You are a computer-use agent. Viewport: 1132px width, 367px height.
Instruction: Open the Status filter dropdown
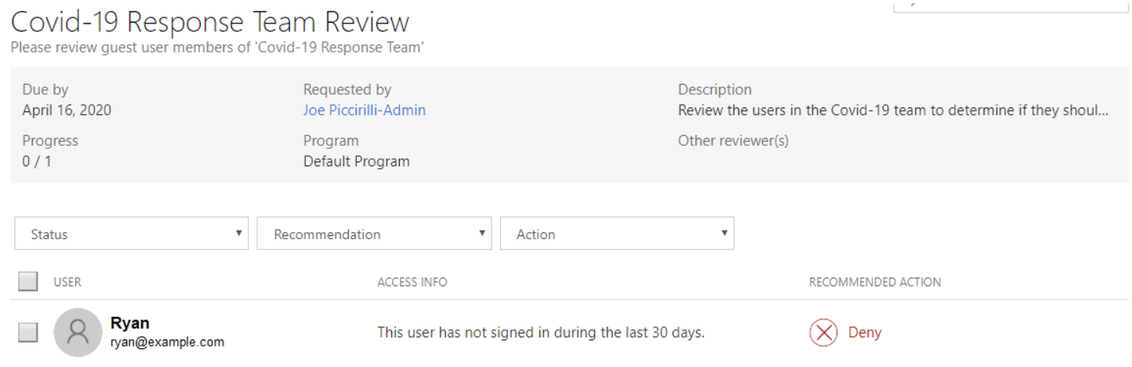point(131,234)
